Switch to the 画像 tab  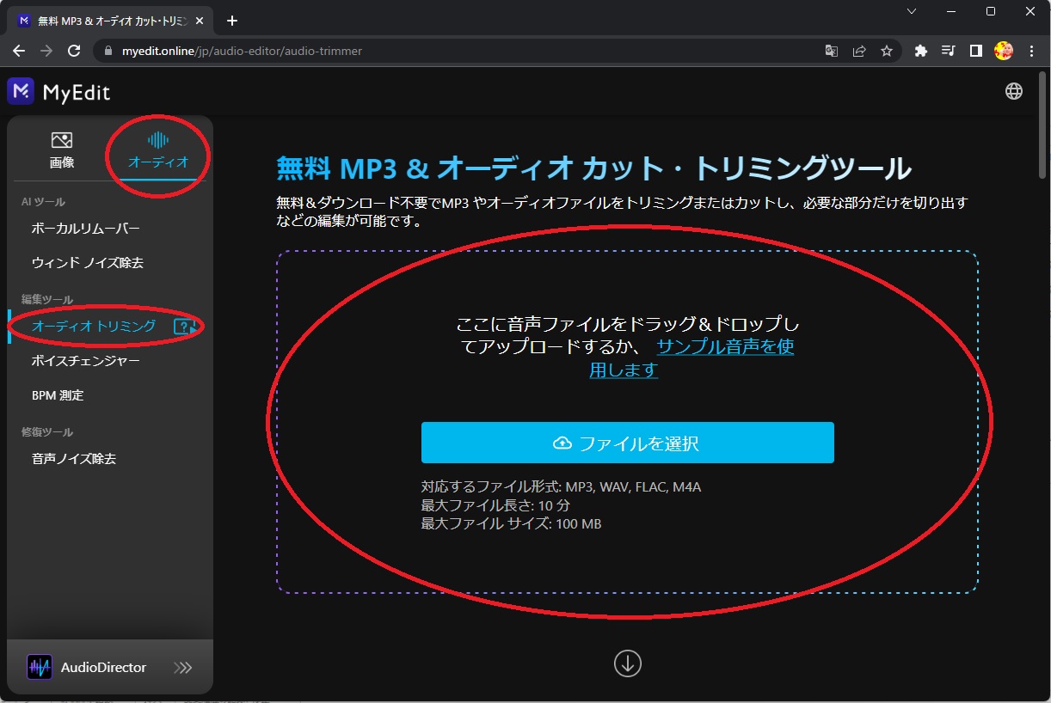(x=62, y=151)
